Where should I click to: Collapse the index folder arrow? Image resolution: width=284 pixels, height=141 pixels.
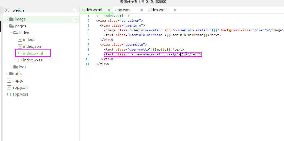11,33
